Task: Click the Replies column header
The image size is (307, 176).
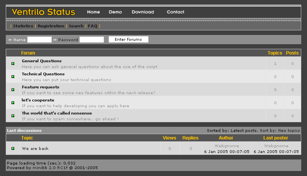Action: click(190, 138)
